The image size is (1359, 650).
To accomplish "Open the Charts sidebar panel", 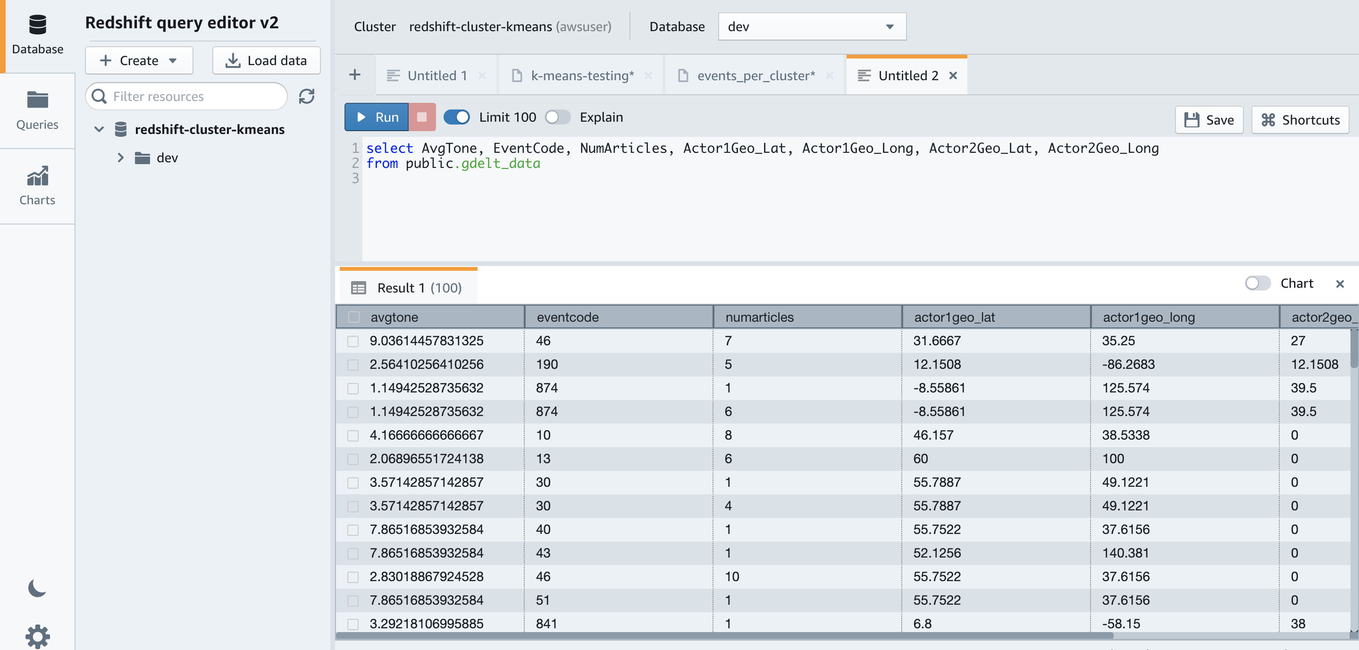I will tap(37, 185).
